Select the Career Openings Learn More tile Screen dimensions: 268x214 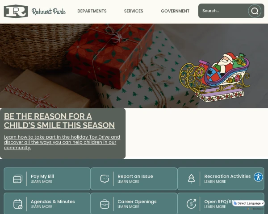click(134, 203)
